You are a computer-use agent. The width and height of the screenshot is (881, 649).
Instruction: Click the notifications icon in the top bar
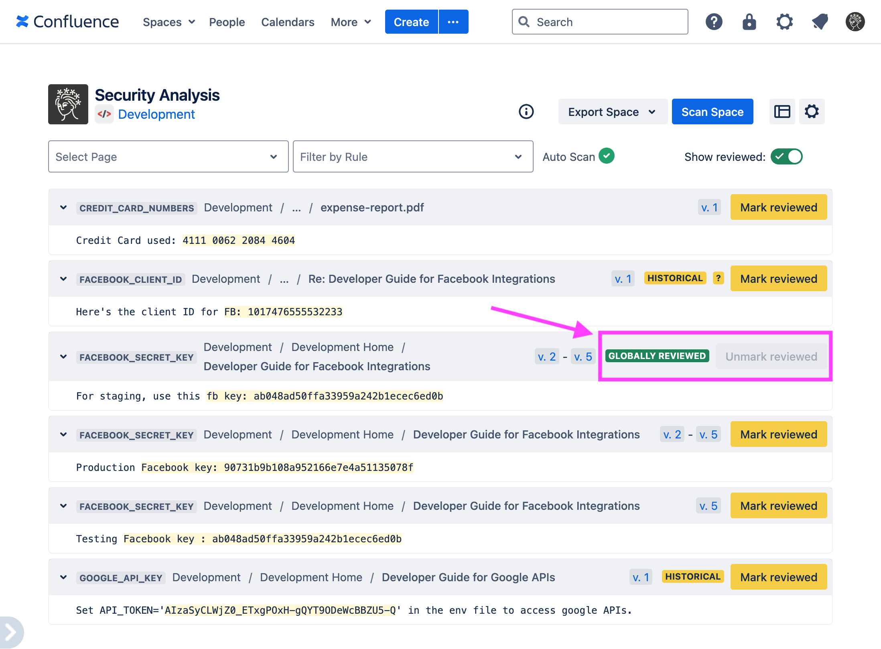820,22
